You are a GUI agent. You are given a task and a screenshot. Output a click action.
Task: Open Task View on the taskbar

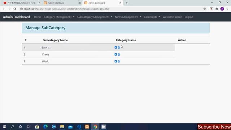click(x=29, y=127)
